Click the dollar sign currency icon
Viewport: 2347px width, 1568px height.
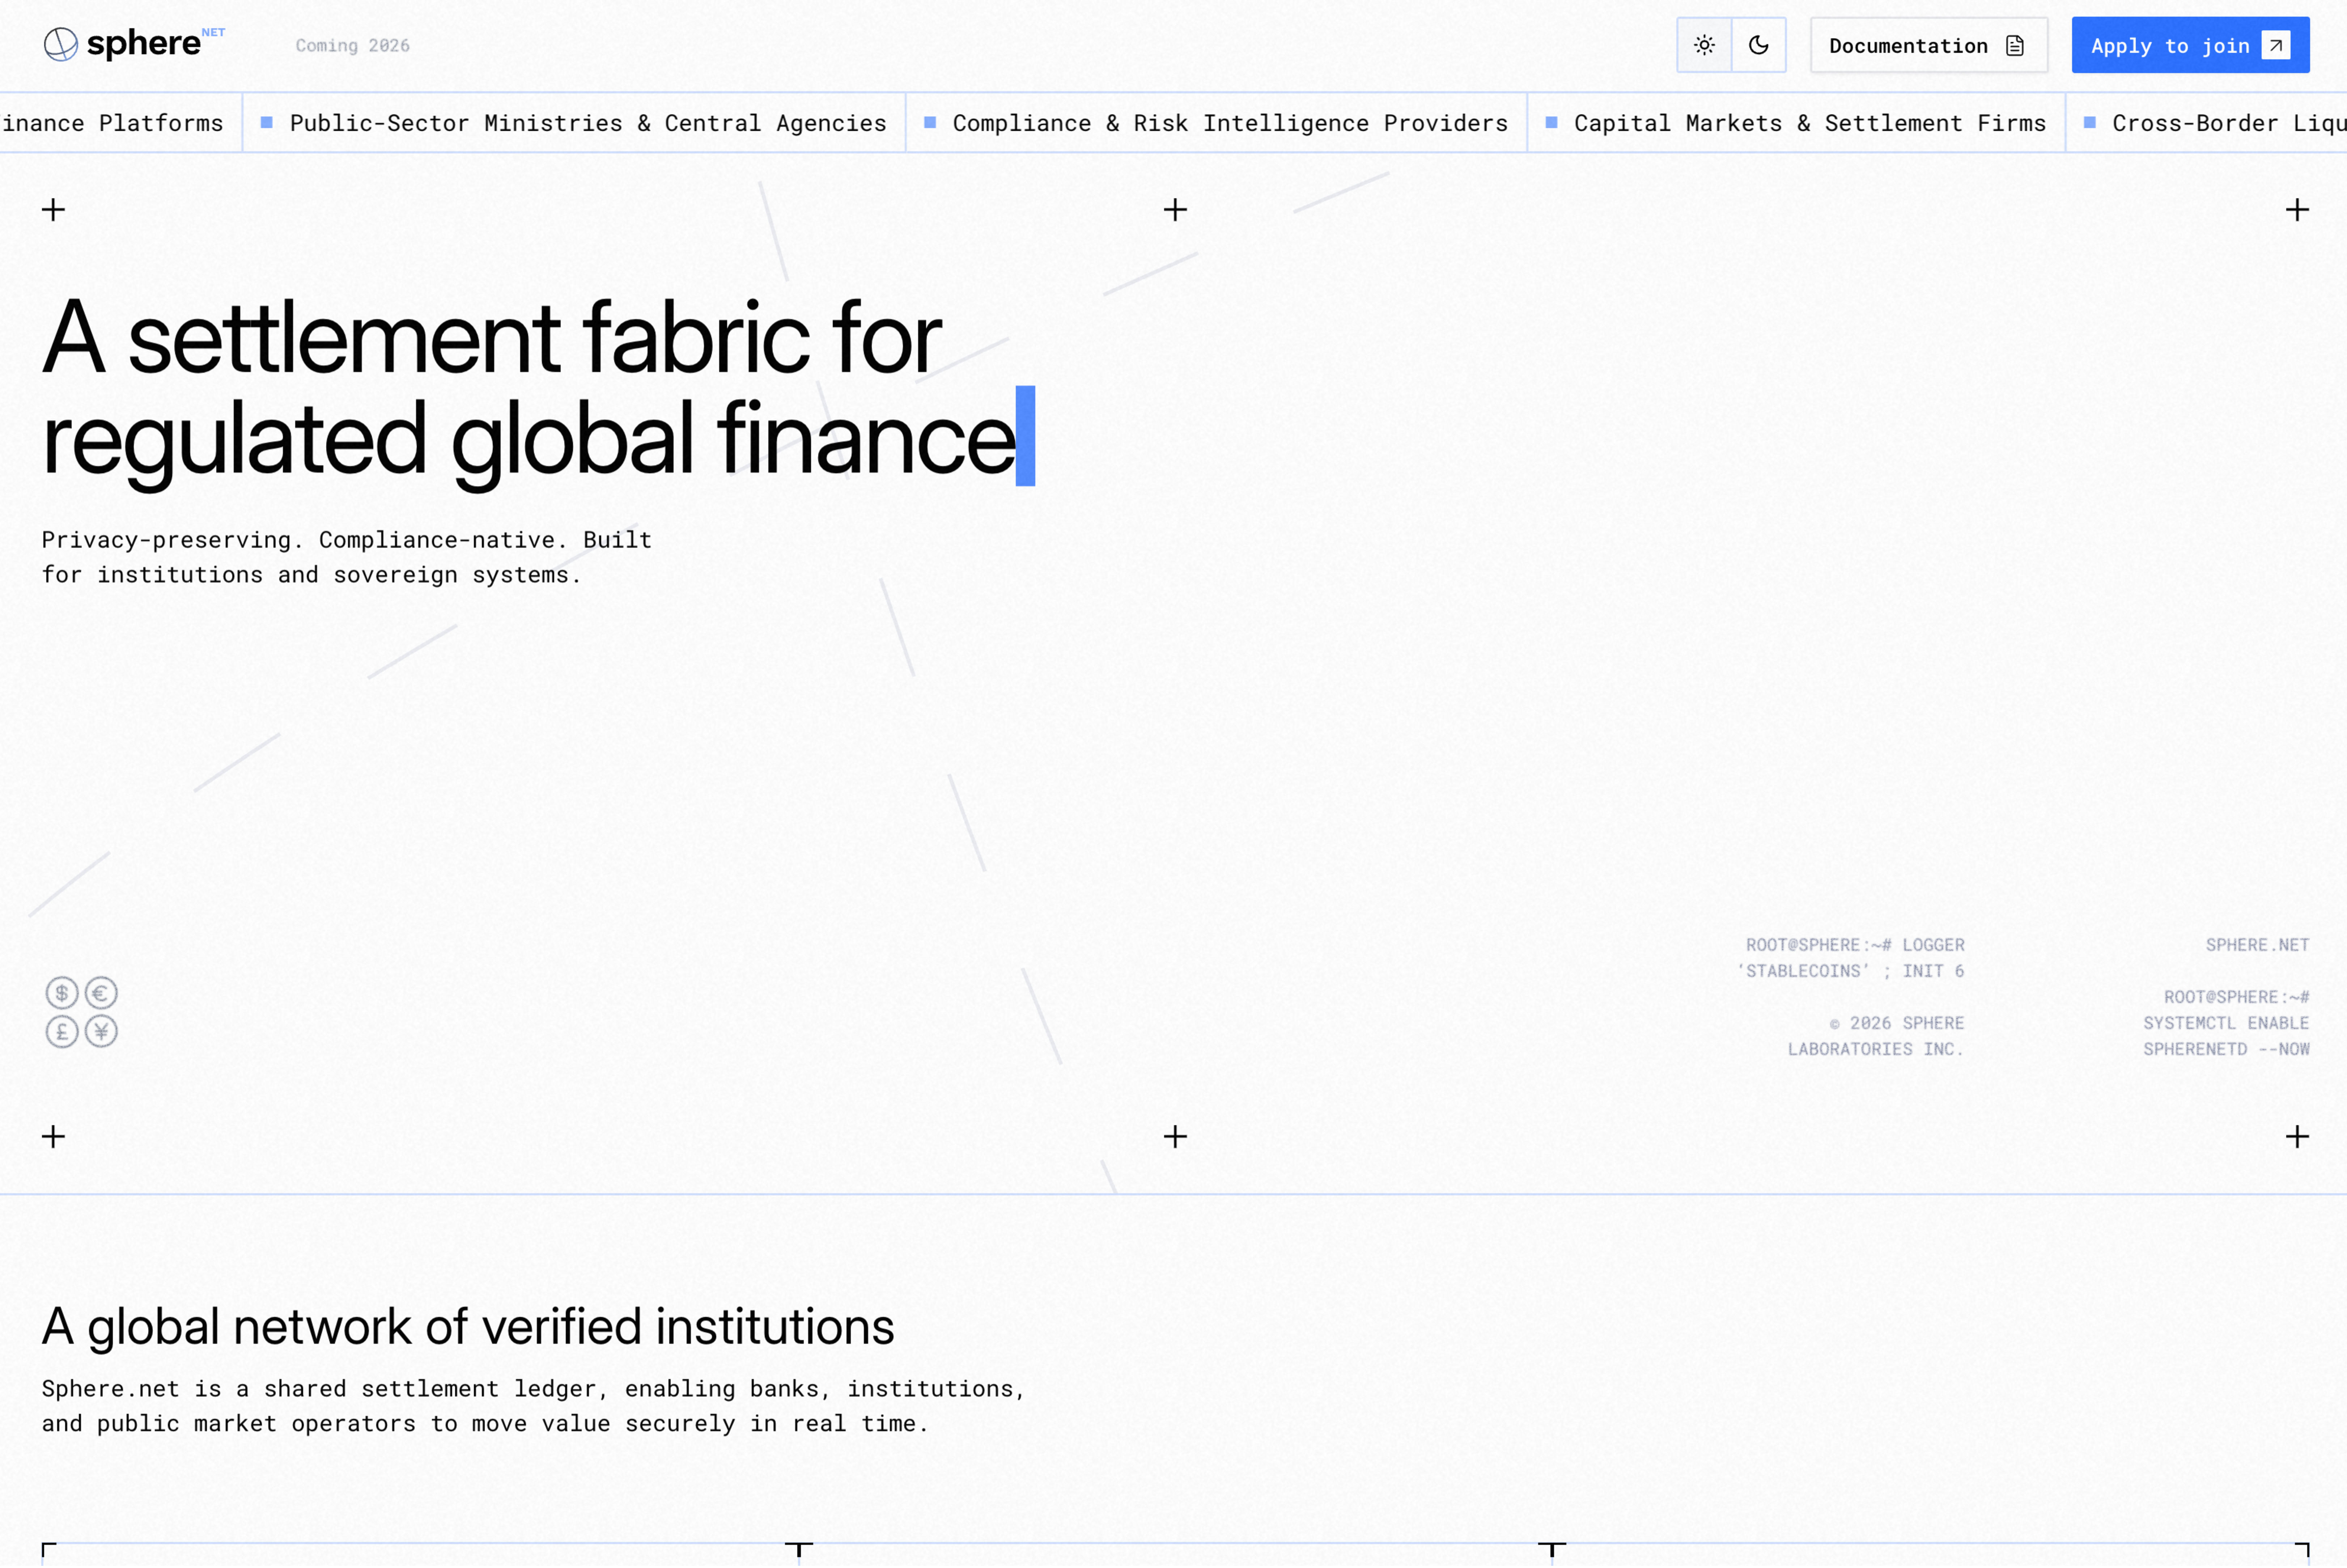[x=62, y=993]
